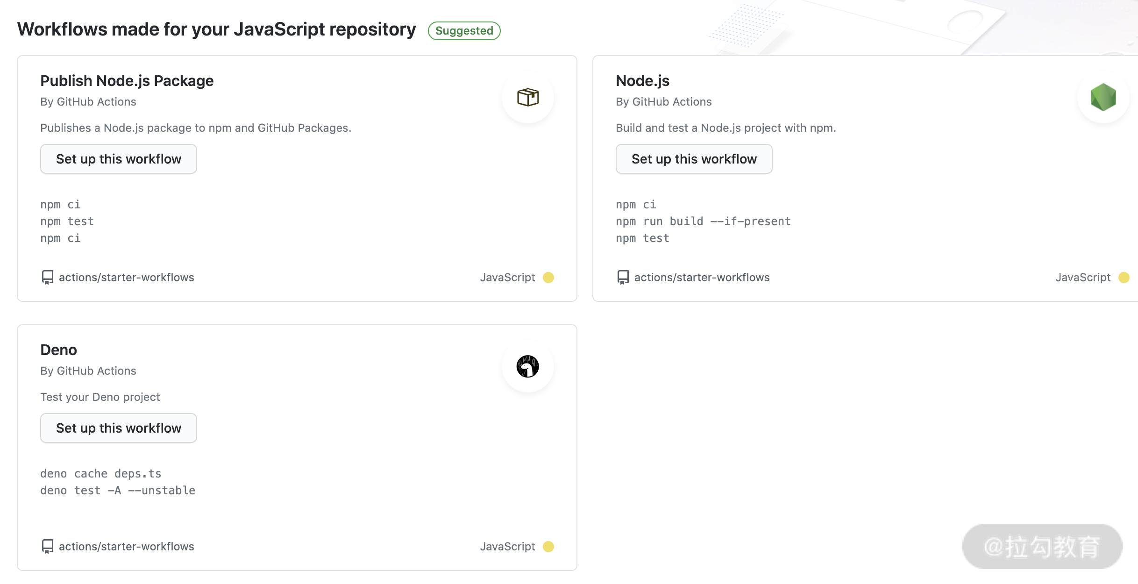Open actions/starter-workflows link in Deno card
Image resolution: width=1138 pixels, height=584 pixels.
pyautogui.click(x=126, y=547)
